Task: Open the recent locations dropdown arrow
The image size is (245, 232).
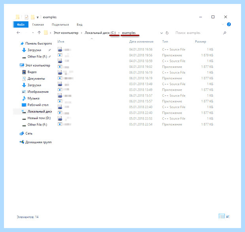Action: [33, 33]
